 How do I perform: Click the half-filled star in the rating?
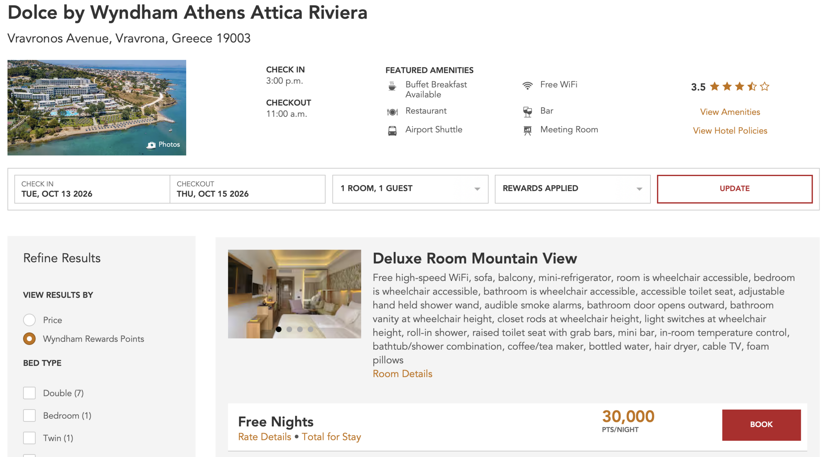(752, 86)
